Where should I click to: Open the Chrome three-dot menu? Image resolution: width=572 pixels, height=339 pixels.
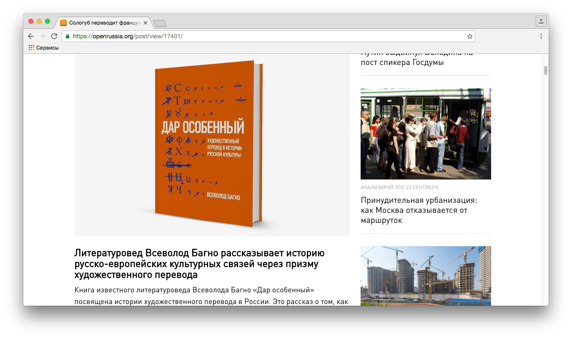541,36
